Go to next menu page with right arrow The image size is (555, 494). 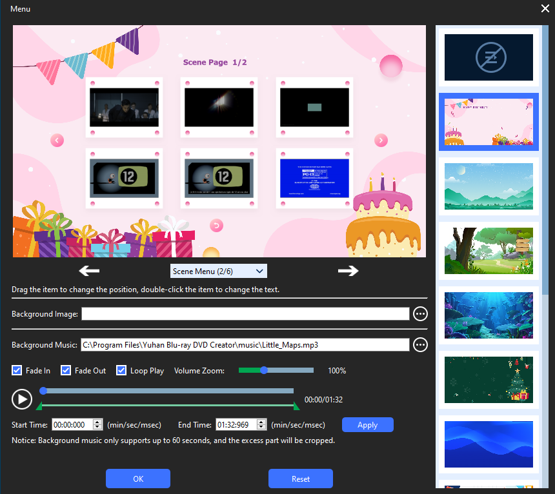(348, 271)
